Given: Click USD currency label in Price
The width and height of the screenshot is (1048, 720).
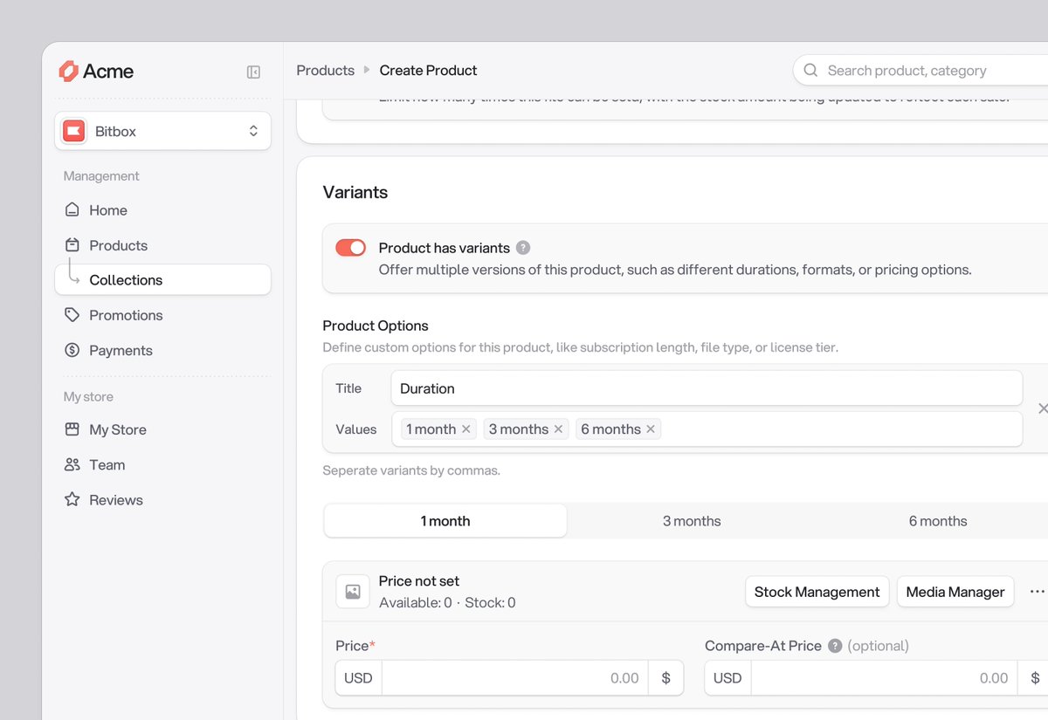Looking at the screenshot, I should [x=358, y=678].
